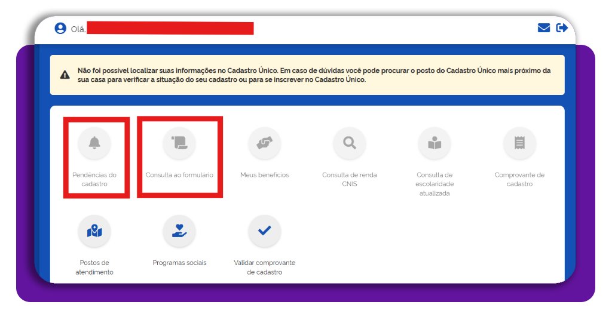Click the 'Consulta de renda CNIS' label
This screenshot has width=612, height=320.
[x=349, y=179]
